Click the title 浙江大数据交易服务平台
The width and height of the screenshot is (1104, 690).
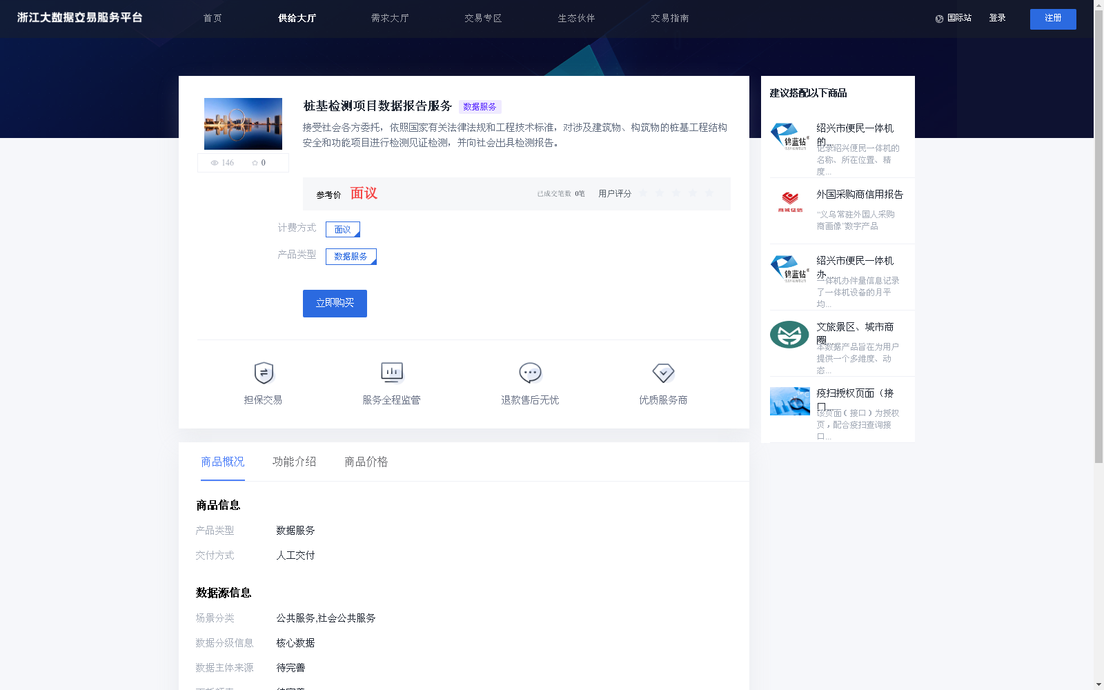tap(80, 18)
